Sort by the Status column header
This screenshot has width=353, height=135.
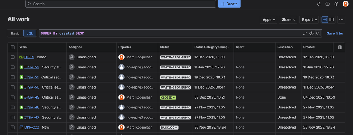click(164, 47)
